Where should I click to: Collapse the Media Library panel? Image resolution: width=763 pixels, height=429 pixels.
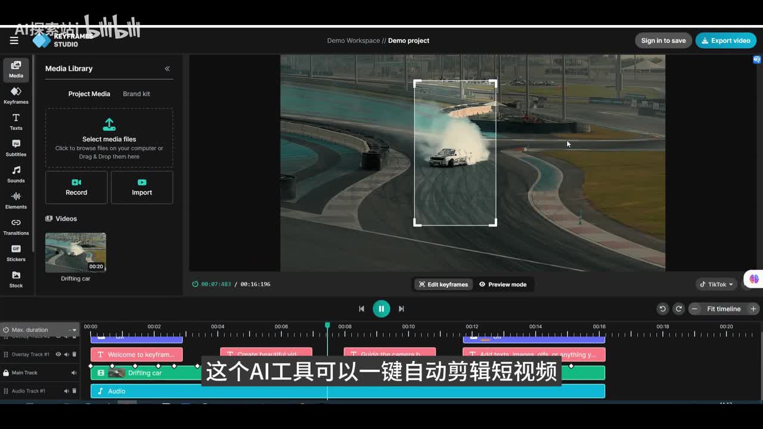(167, 69)
